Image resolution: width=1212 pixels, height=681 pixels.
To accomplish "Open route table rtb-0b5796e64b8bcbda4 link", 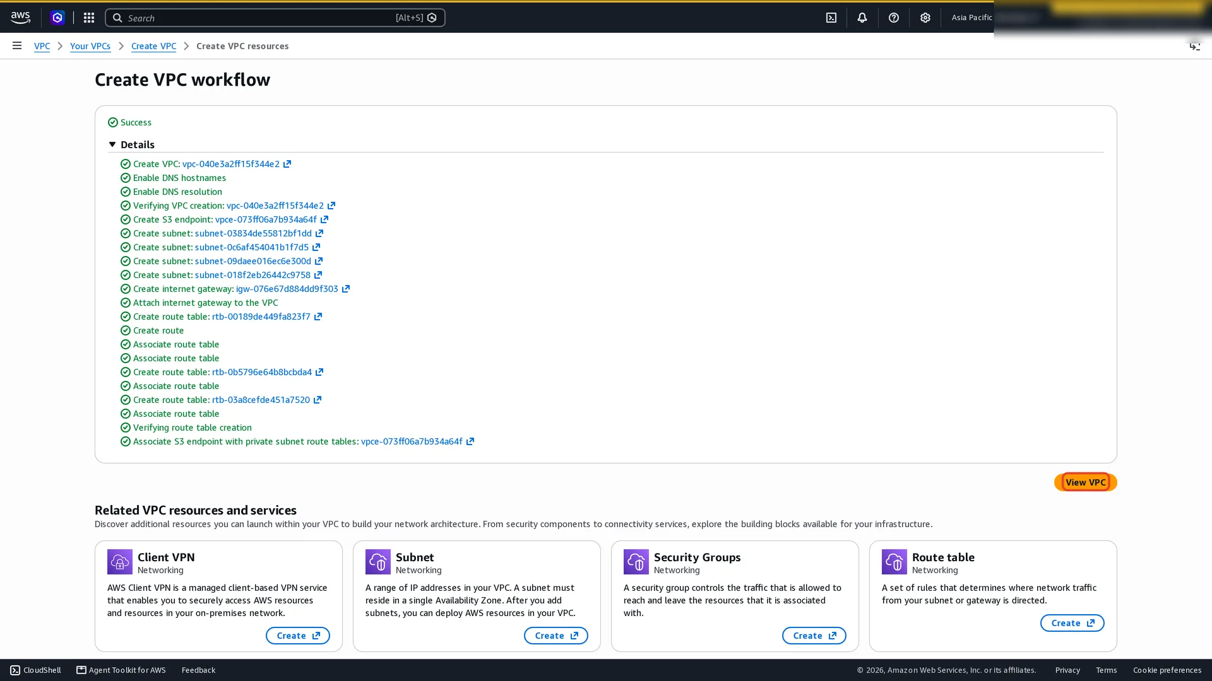I will tap(262, 372).
